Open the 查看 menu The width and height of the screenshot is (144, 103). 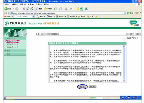pos(23,4)
